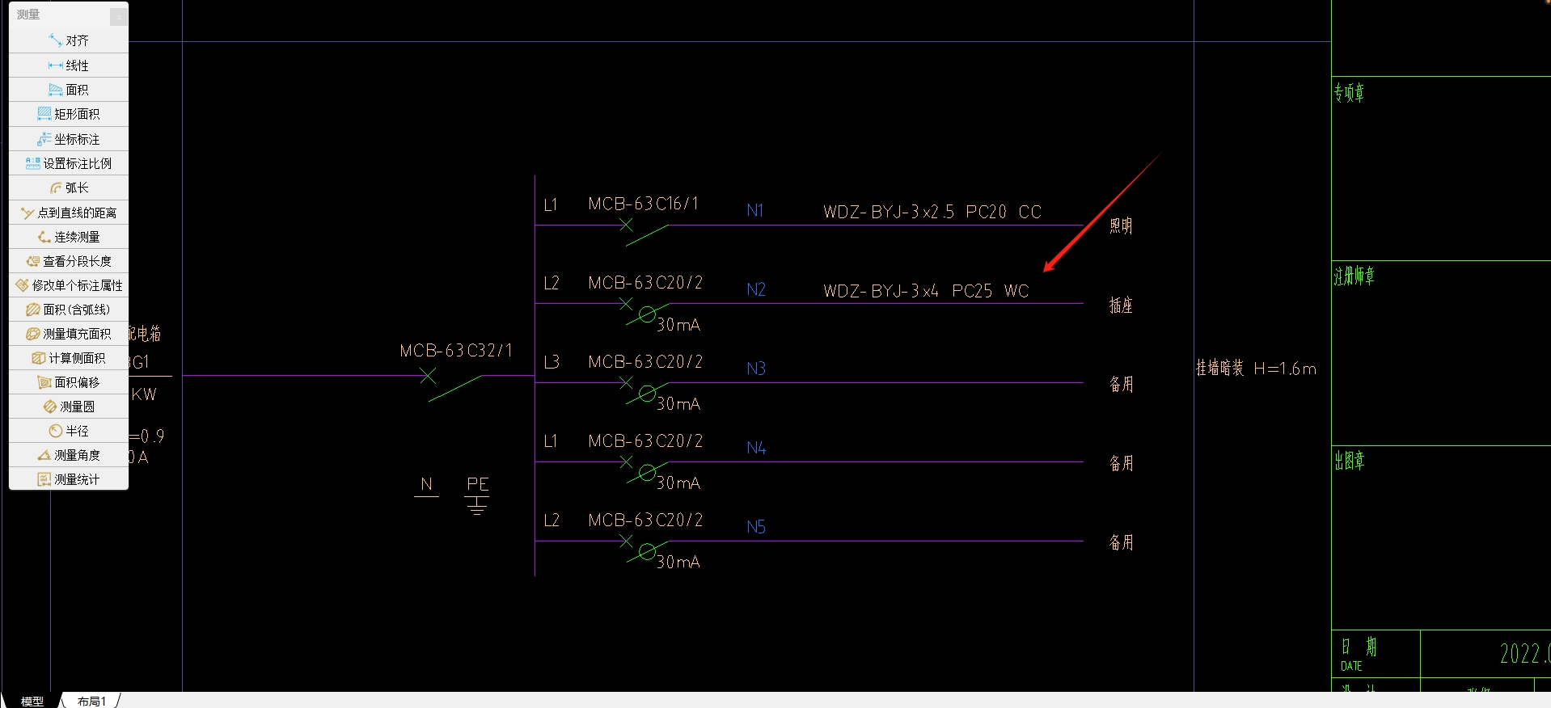Click the MCB-63 C32/1 main breaker label

456,351
